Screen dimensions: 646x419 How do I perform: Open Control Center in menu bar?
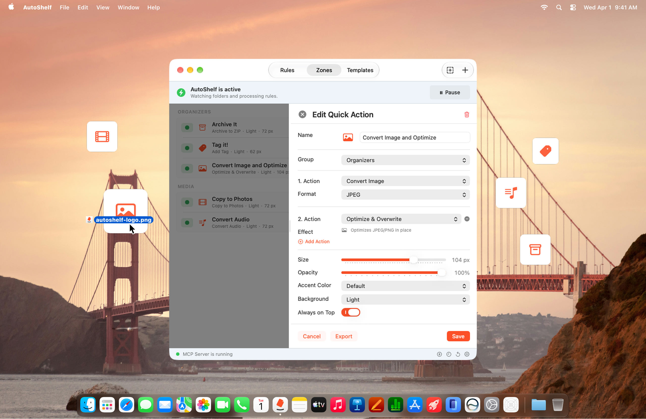click(573, 7)
